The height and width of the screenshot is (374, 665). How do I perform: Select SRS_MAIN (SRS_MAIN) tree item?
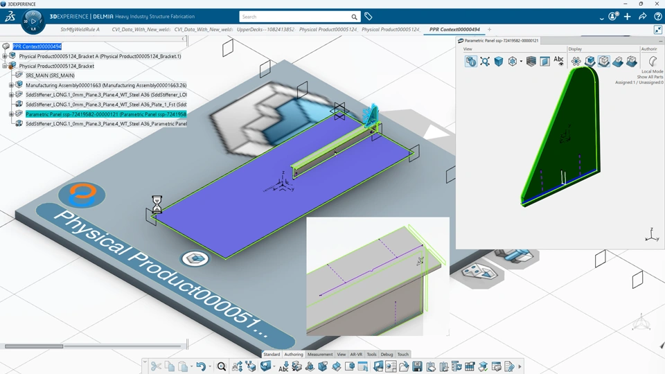(x=50, y=75)
